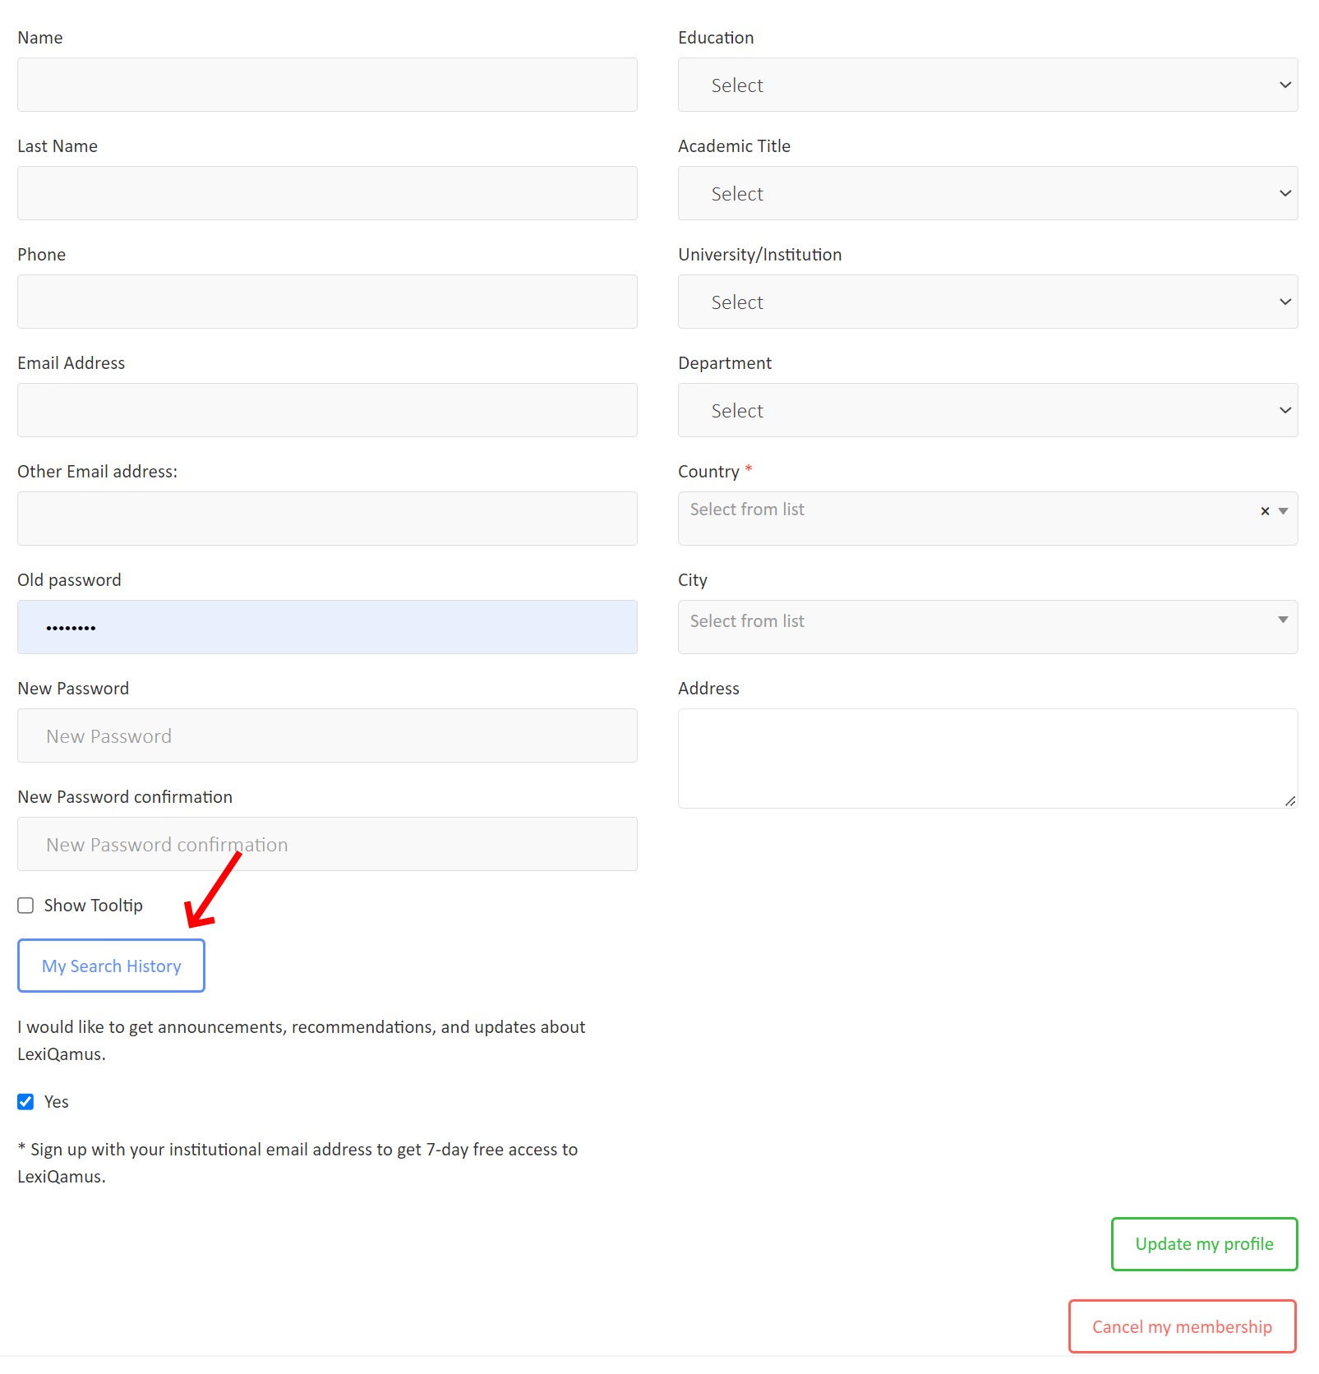
Task: Click the Old password field
Action: click(327, 628)
